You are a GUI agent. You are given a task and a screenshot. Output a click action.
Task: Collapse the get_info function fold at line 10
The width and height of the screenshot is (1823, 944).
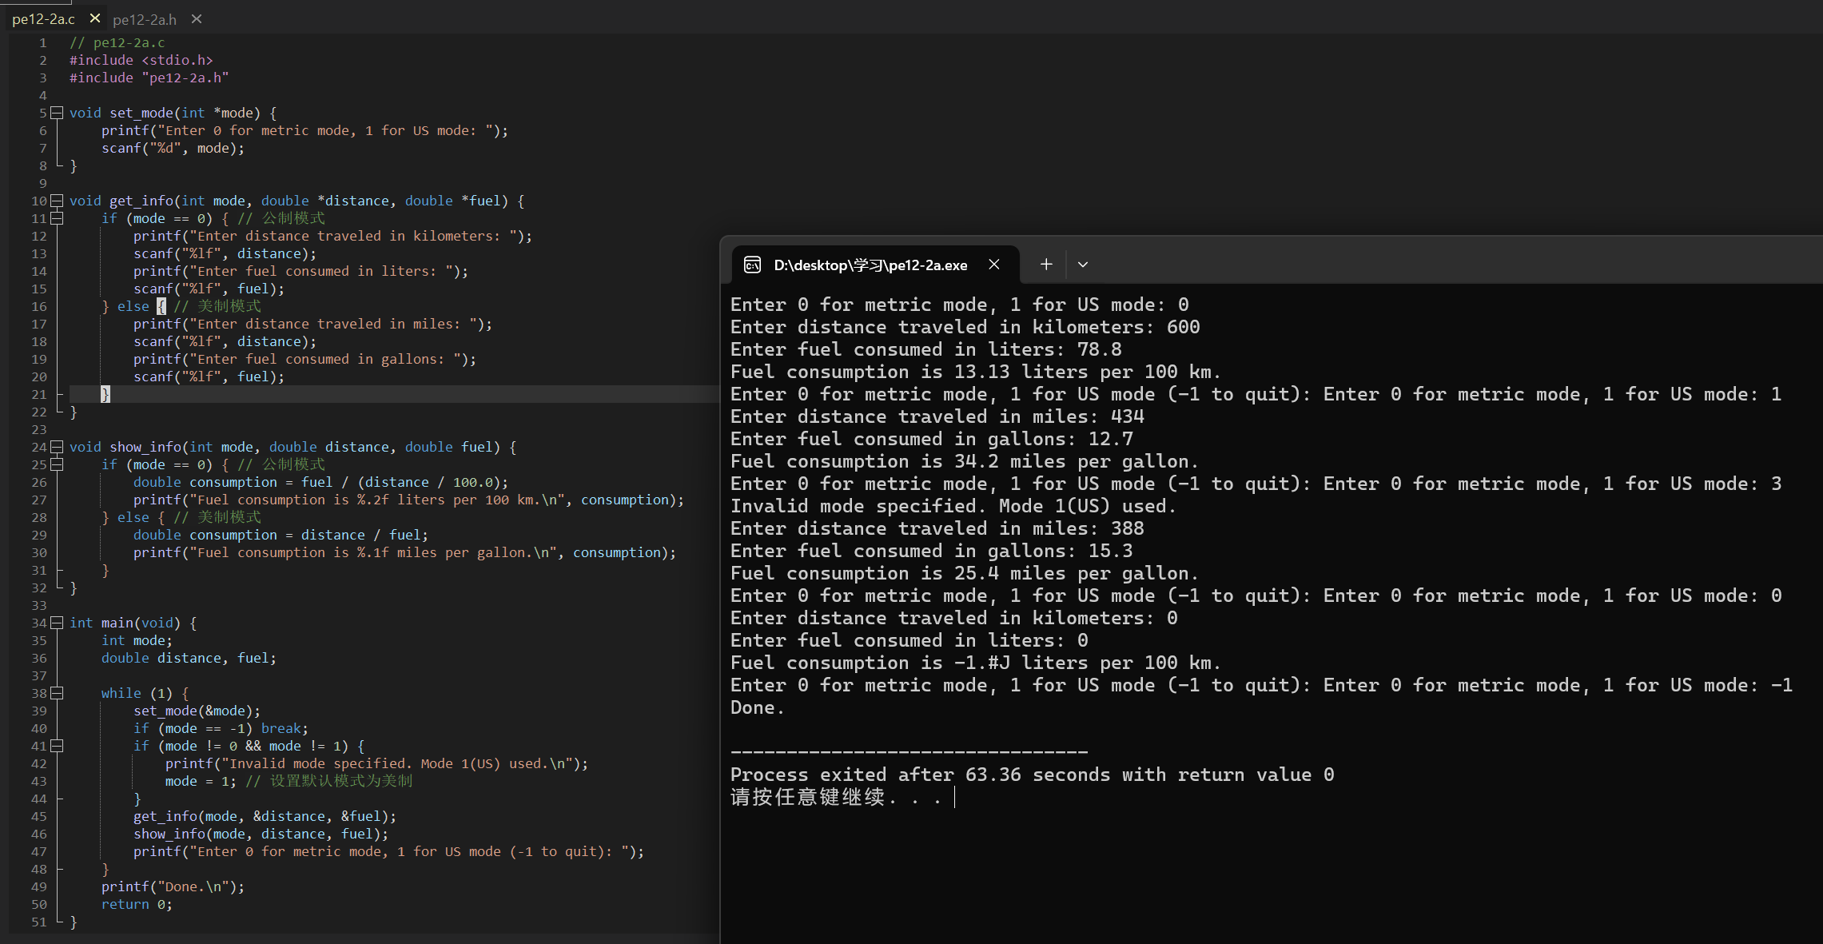(x=57, y=201)
